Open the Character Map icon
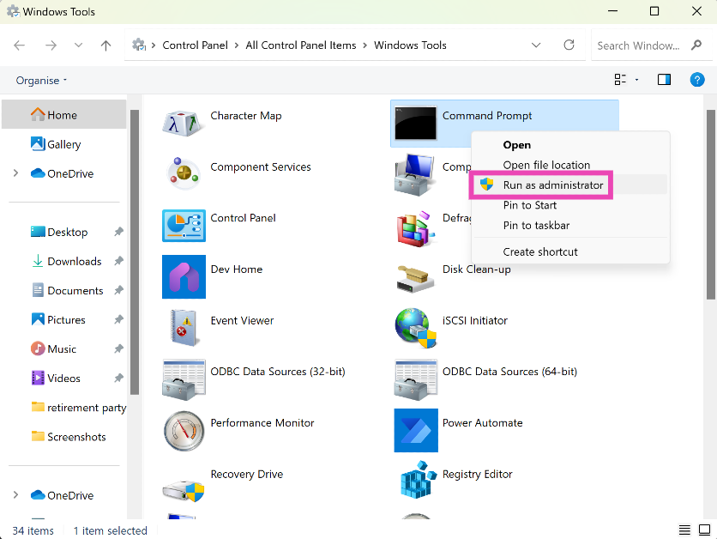 coord(184,122)
